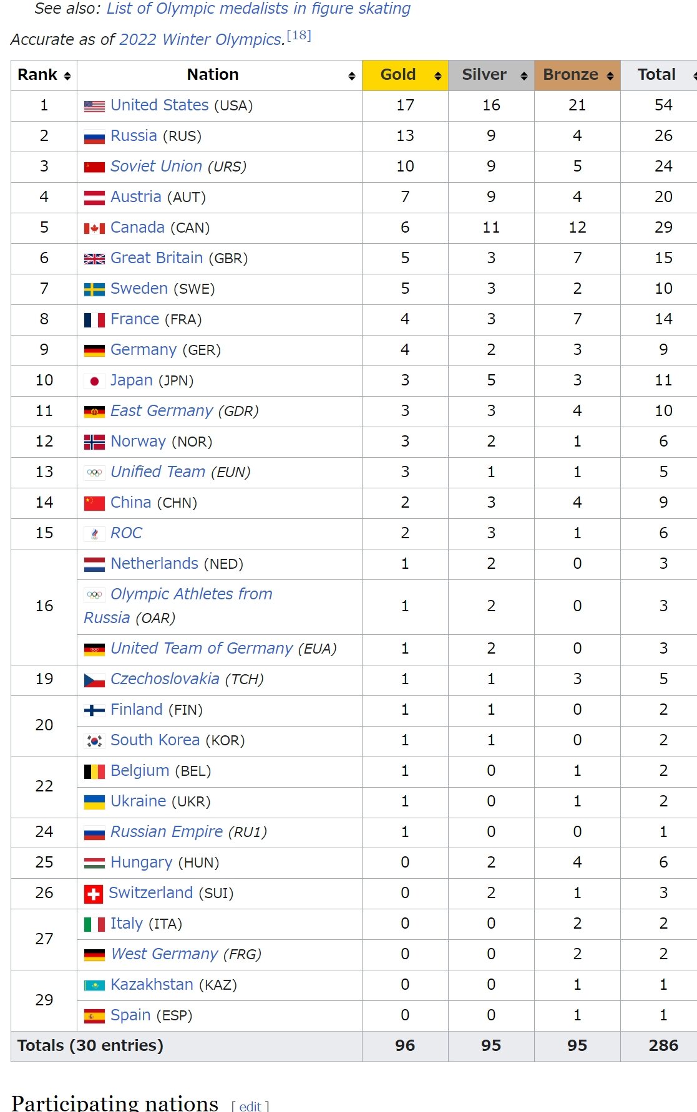The image size is (697, 1112).
Task: Sort table by Gold medal count
Action: tap(437, 76)
